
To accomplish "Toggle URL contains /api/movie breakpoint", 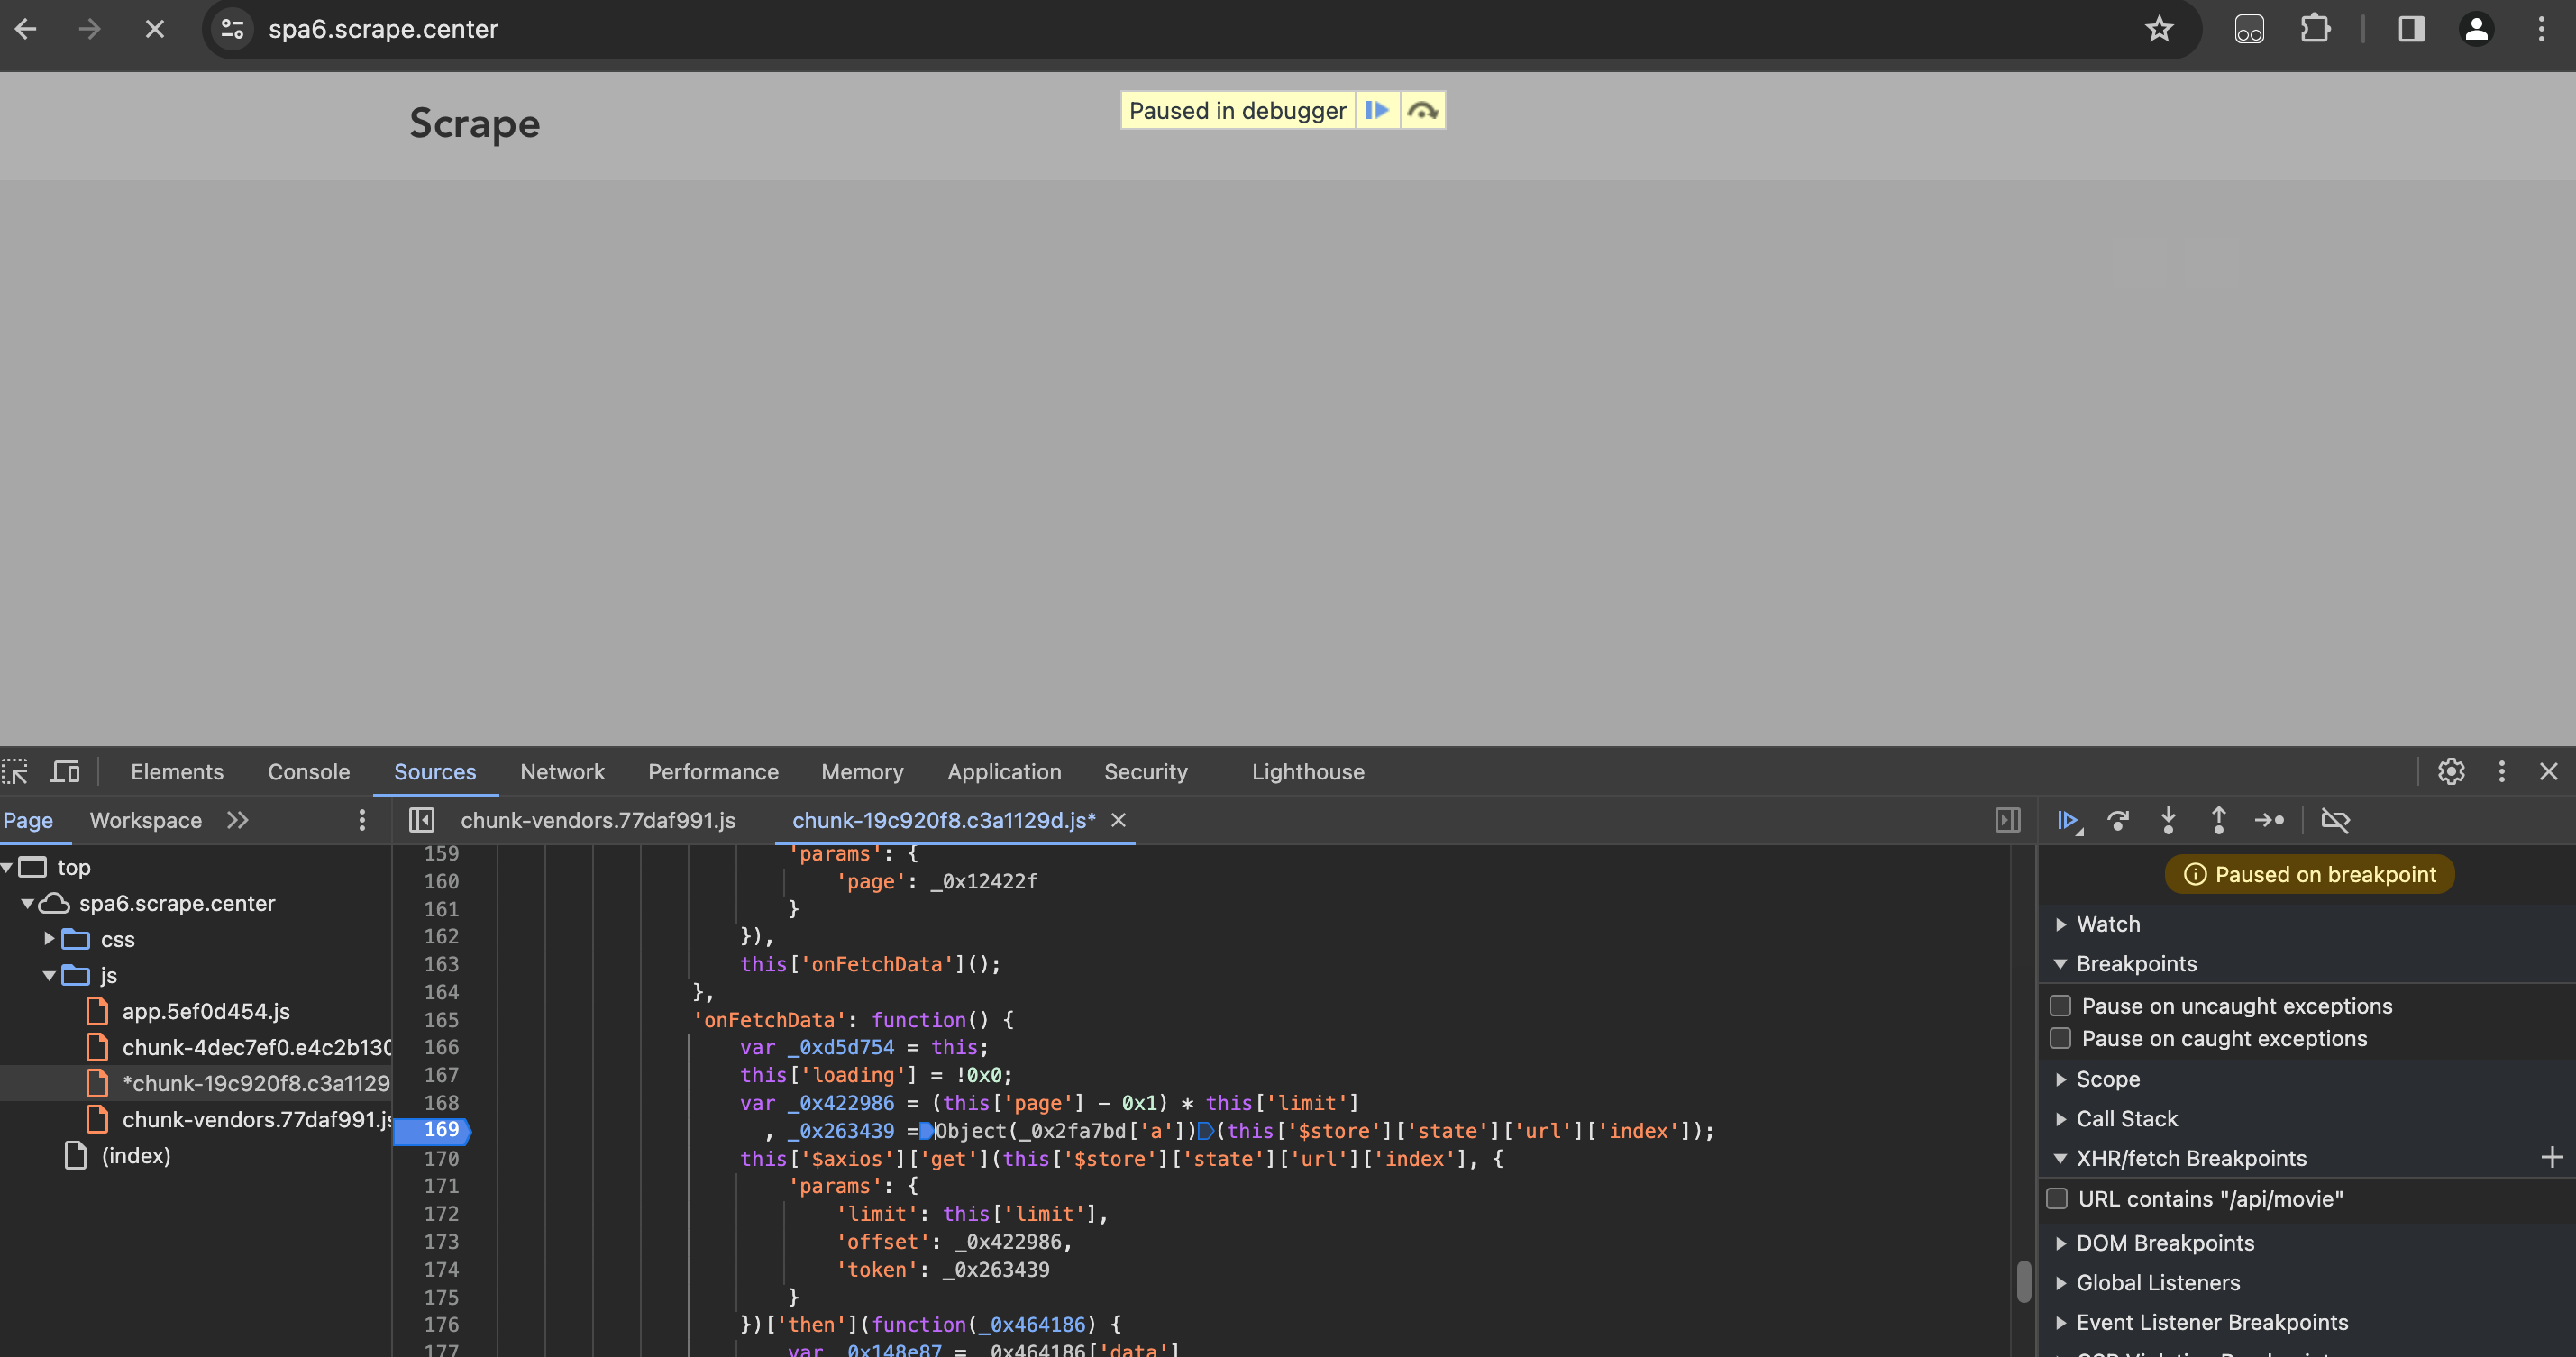I will coord(2058,1197).
